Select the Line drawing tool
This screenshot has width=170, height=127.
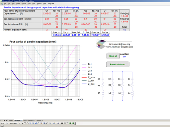(x=19, y=123)
